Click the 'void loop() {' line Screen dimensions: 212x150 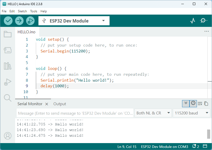click(x=51, y=69)
